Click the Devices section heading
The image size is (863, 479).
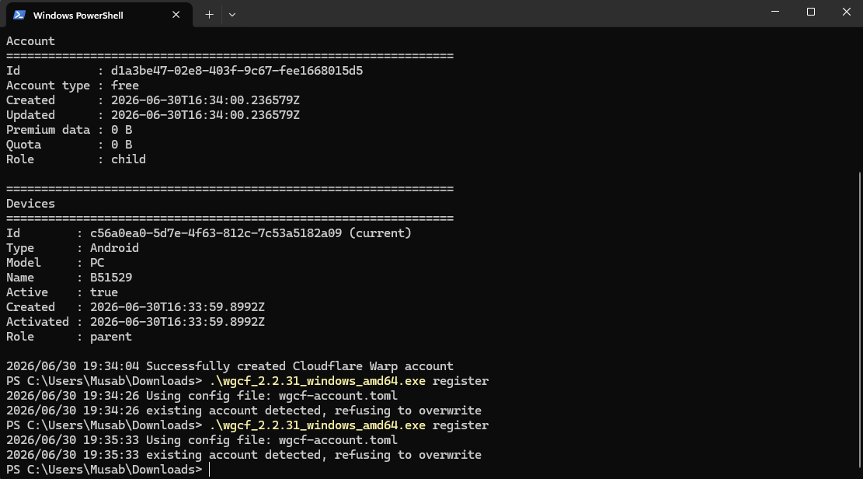point(30,204)
